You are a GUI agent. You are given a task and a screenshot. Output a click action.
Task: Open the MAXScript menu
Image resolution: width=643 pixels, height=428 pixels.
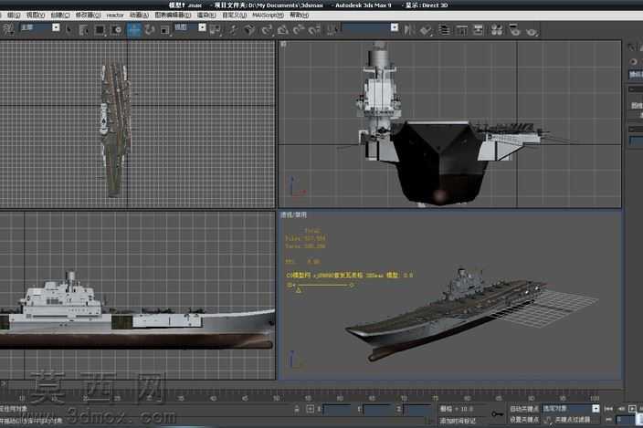[x=268, y=16]
